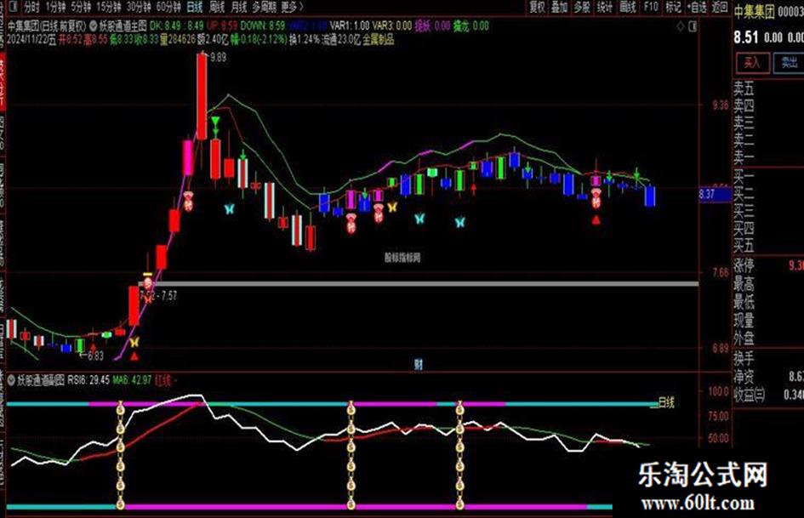Viewport: 804px width, 518px height.
Task: Click the 6.89 price axis label
Action: coord(721,348)
